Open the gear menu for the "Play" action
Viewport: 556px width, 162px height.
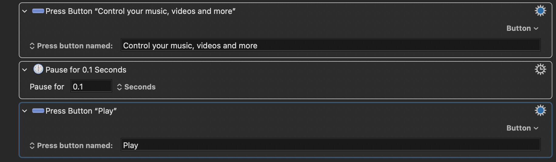click(x=540, y=110)
